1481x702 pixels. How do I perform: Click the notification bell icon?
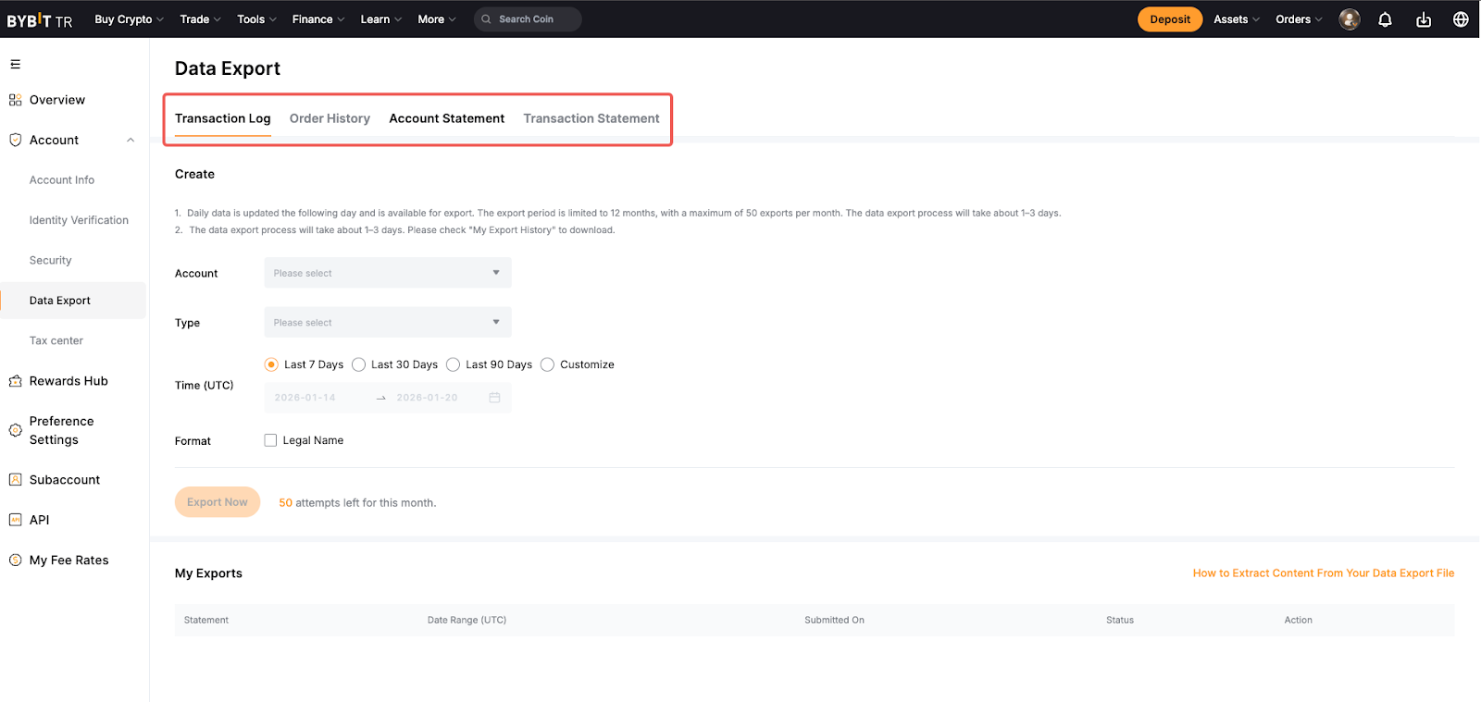point(1385,19)
